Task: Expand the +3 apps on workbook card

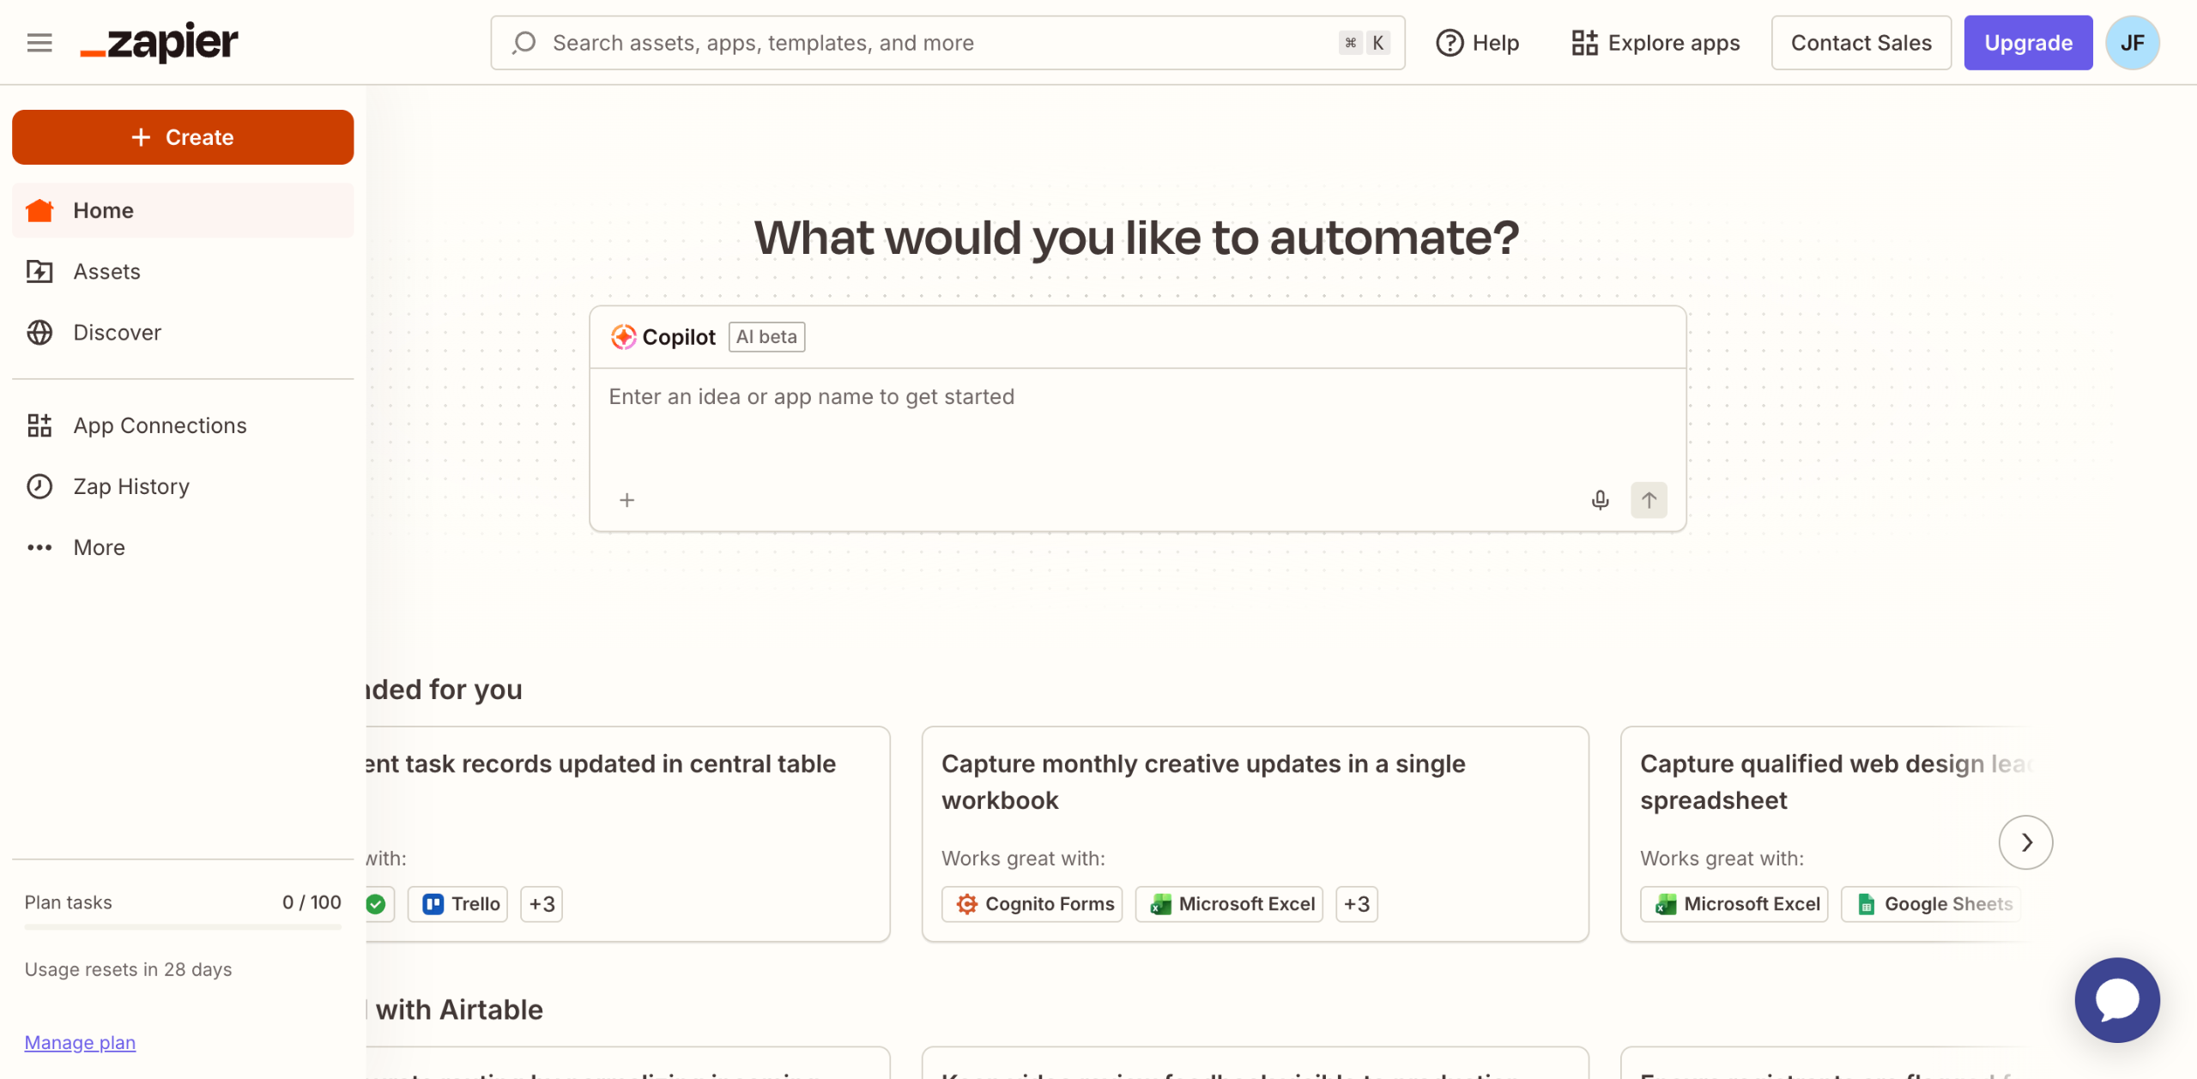Action: click(1356, 904)
